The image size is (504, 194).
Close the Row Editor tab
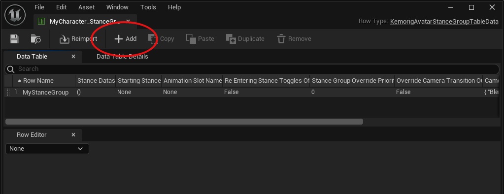73,135
